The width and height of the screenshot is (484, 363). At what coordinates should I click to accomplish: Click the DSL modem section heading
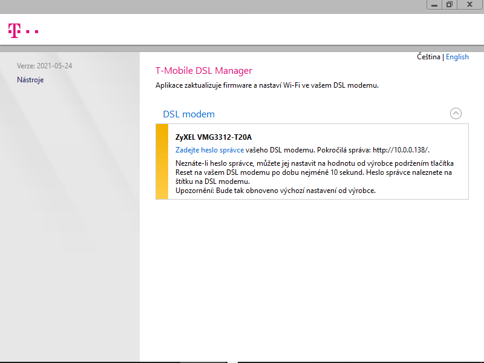pos(189,114)
